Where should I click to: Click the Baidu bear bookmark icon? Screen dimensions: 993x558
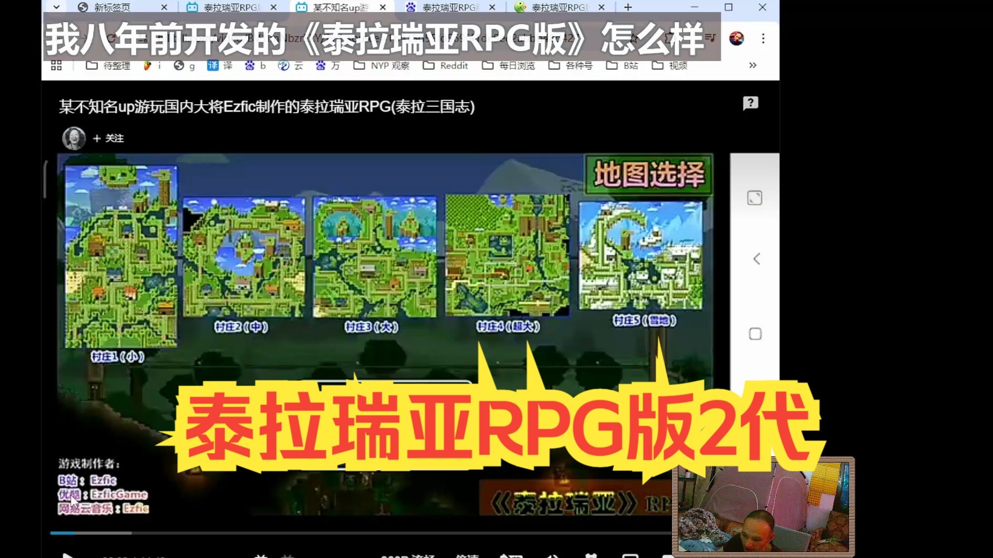(x=249, y=66)
